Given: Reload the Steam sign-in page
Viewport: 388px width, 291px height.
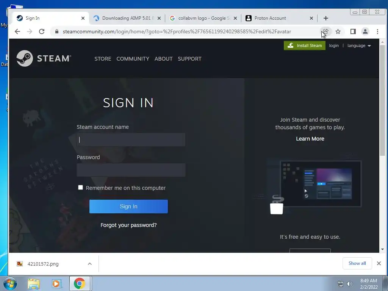Looking at the screenshot, I should pos(42,31).
